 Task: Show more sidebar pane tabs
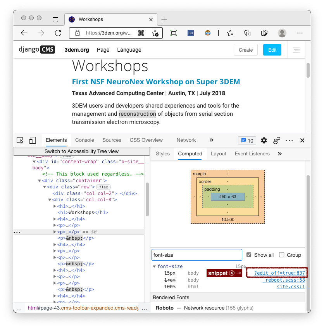pyautogui.click(x=280, y=154)
